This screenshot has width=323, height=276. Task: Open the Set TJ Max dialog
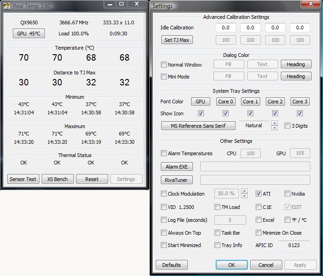pos(176,40)
